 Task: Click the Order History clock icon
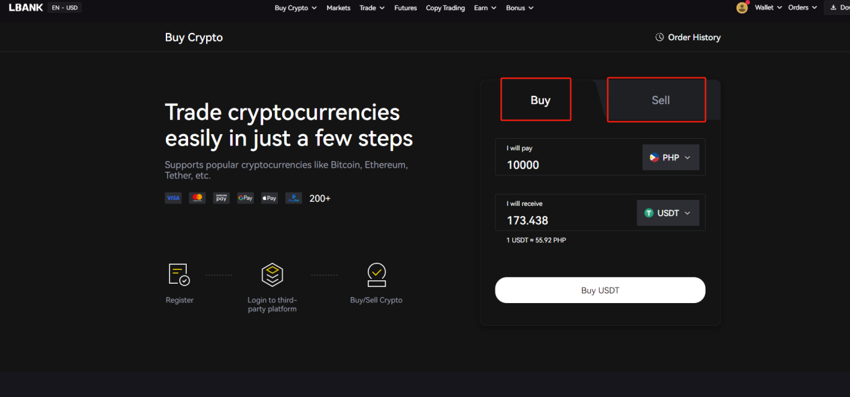tap(659, 38)
